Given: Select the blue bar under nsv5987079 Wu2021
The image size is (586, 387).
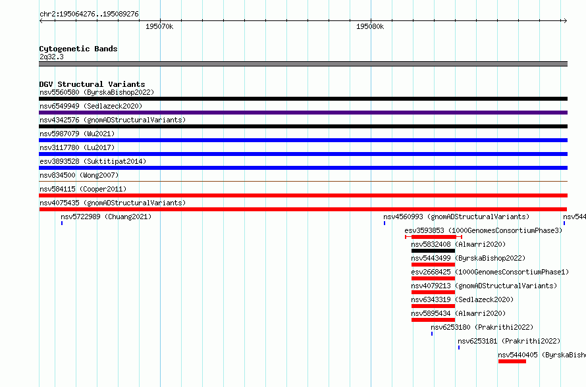Looking at the screenshot, I should click(x=303, y=140).
